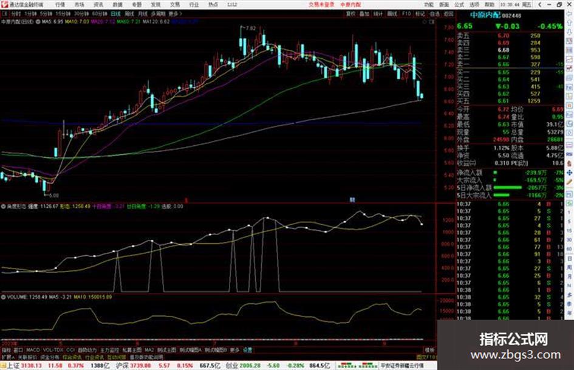Click the '<' navigation button near window controls

pyautogui.click(x=539, y=4)
